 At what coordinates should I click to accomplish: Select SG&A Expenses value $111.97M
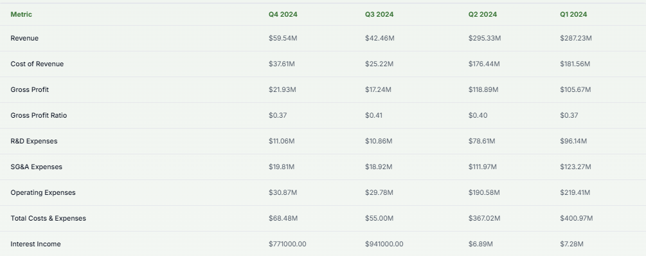click(483, 167)
